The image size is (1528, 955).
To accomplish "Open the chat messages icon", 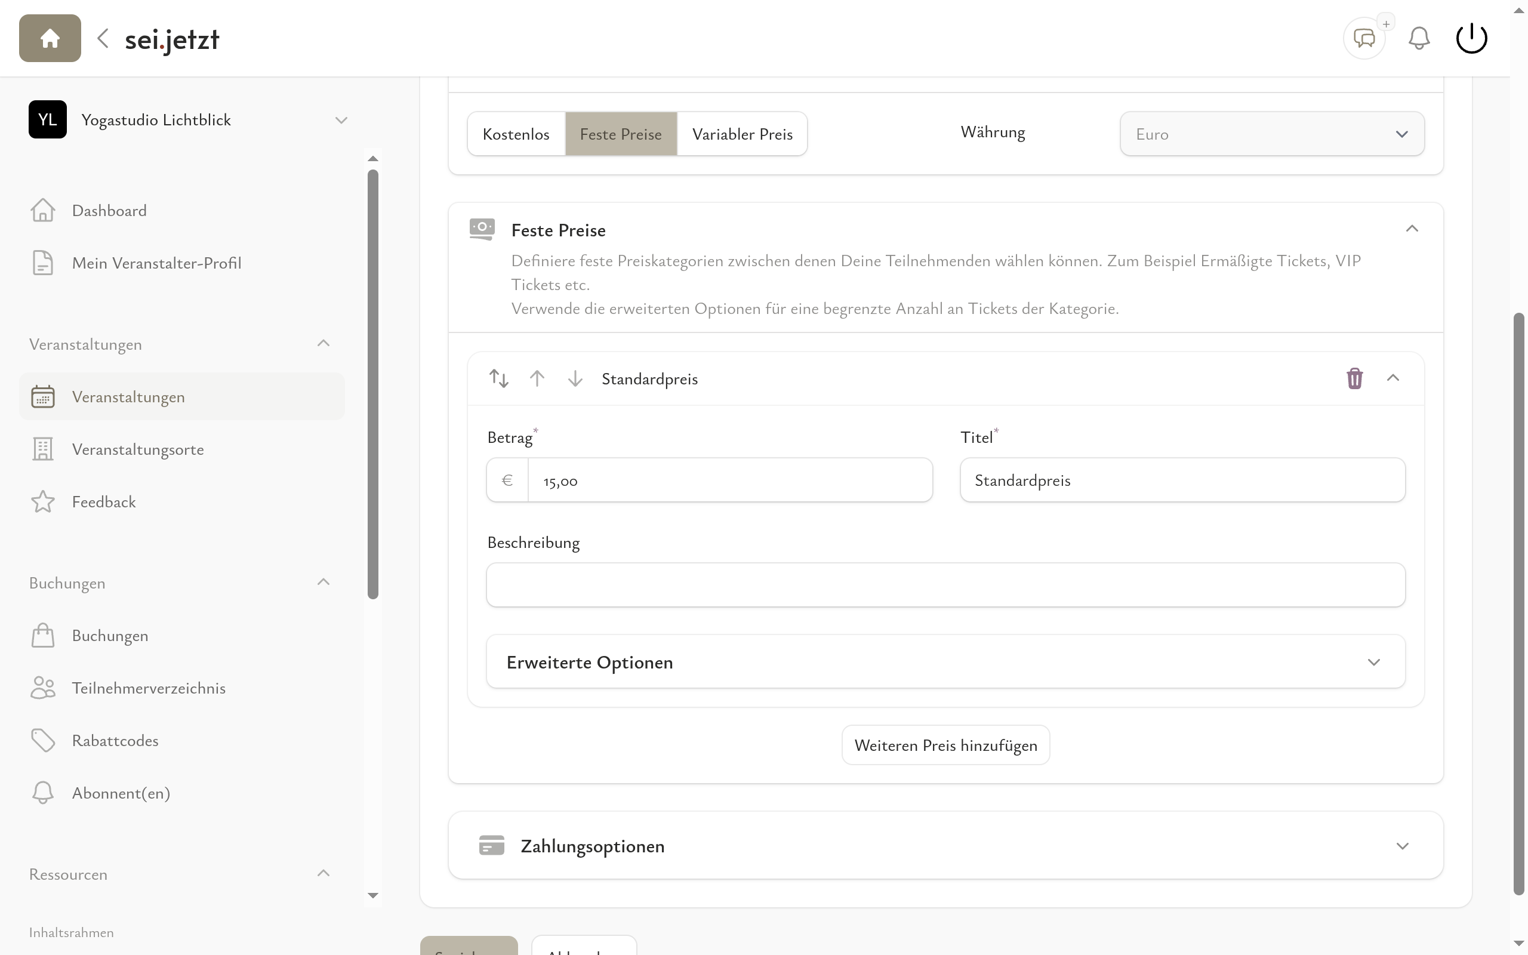I will (x=1364, y=39).
